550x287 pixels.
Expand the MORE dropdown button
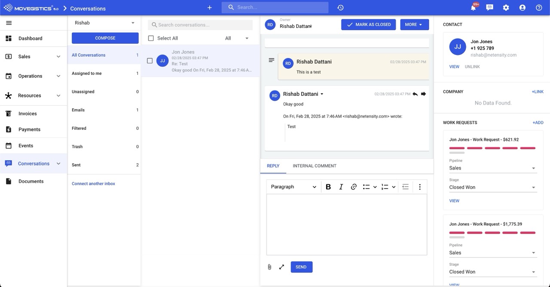[414, 24]
